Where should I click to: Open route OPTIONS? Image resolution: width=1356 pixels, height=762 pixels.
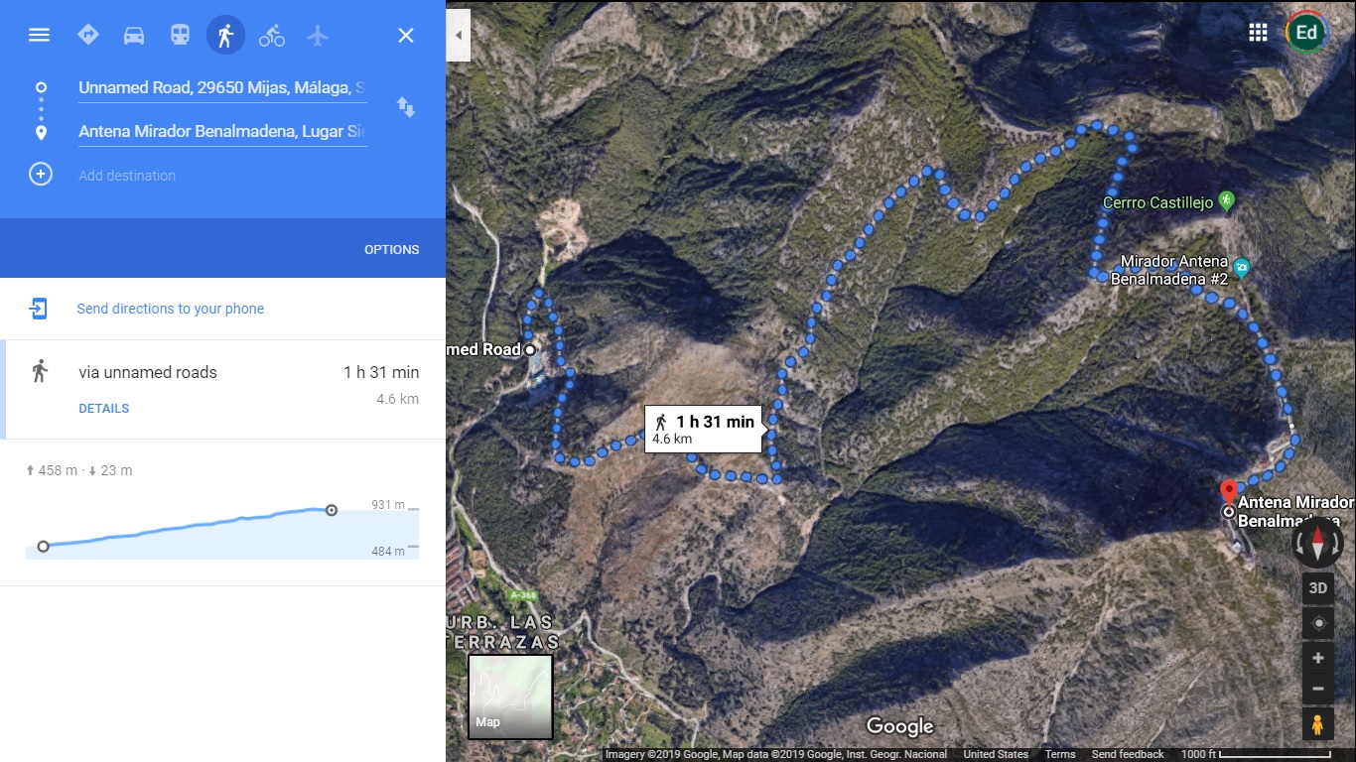[392, 249]
